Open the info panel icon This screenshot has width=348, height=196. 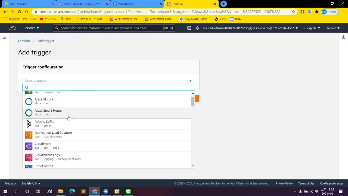point(343,37)
